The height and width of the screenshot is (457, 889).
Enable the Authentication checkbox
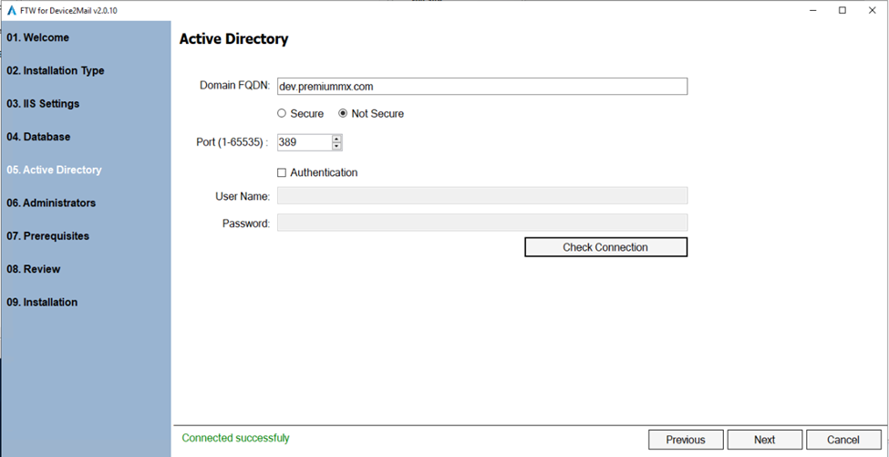pos(282,172)
